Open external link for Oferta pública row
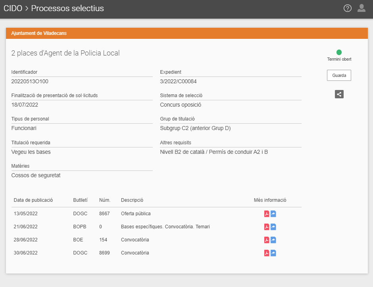 tap(273, 214)
